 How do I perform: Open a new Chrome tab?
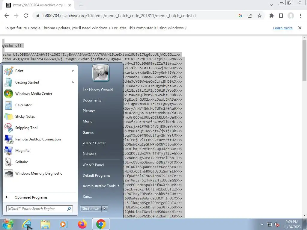coord(81,5)
